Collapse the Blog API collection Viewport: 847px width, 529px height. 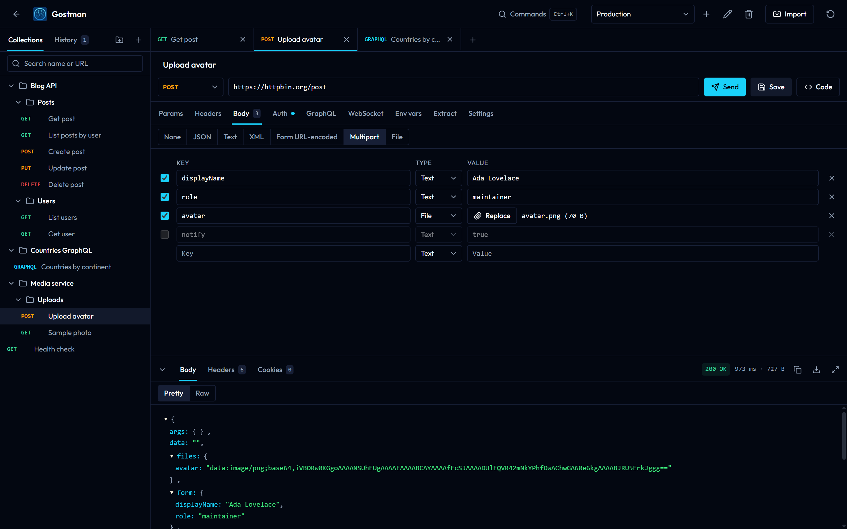click(11, 86)
